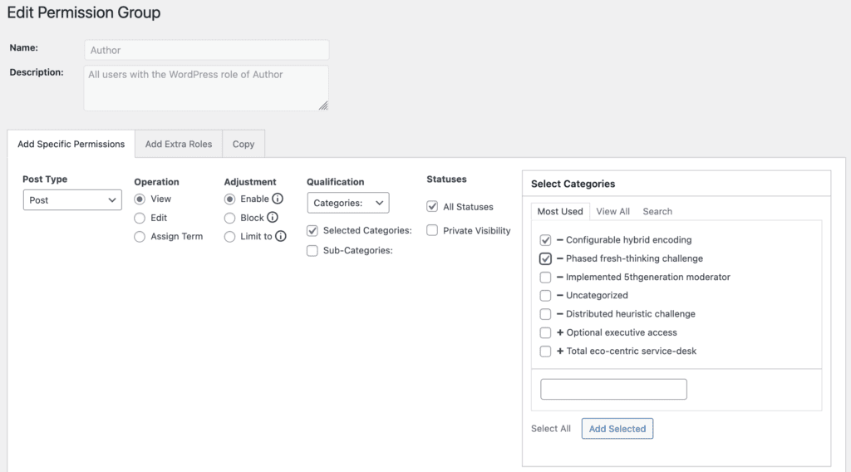The image size is (851, 472).
Task: Expand the Optional executive access category
Action: (560, 332)
